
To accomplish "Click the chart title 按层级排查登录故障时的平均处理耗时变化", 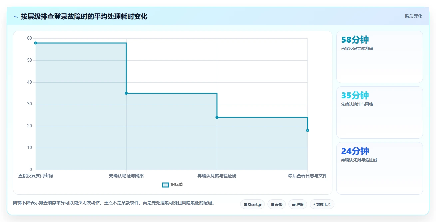I will point(84,16).
